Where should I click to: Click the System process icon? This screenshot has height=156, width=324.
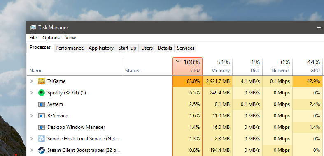[42, 104]
